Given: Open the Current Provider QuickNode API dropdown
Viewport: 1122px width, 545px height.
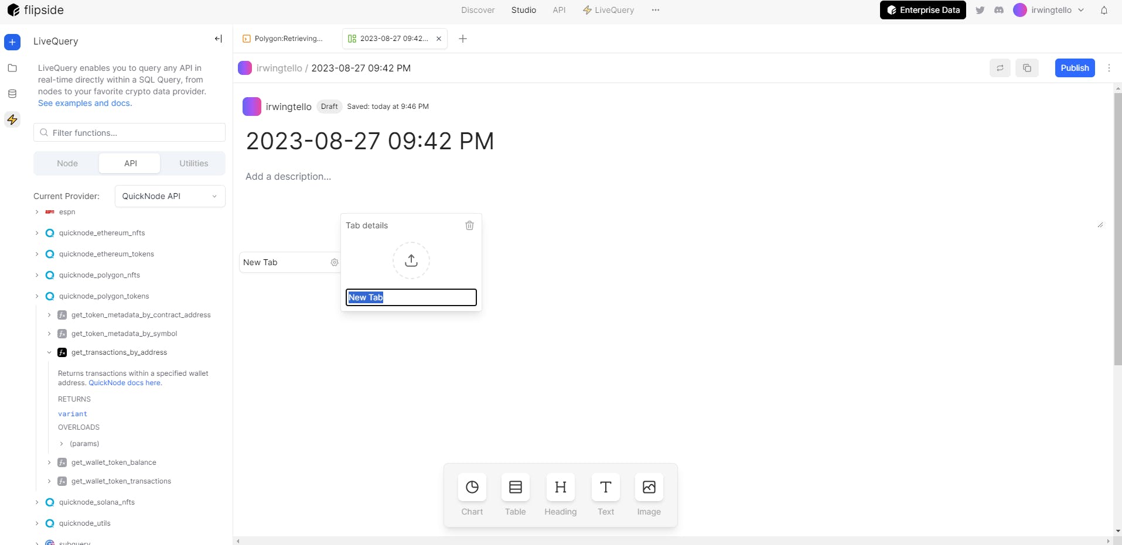Looking at the screenshot, I should click(x=170, y=196).
